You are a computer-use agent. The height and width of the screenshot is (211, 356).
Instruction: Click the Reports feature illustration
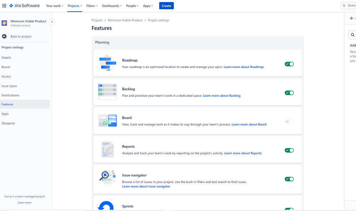[108, 149]
